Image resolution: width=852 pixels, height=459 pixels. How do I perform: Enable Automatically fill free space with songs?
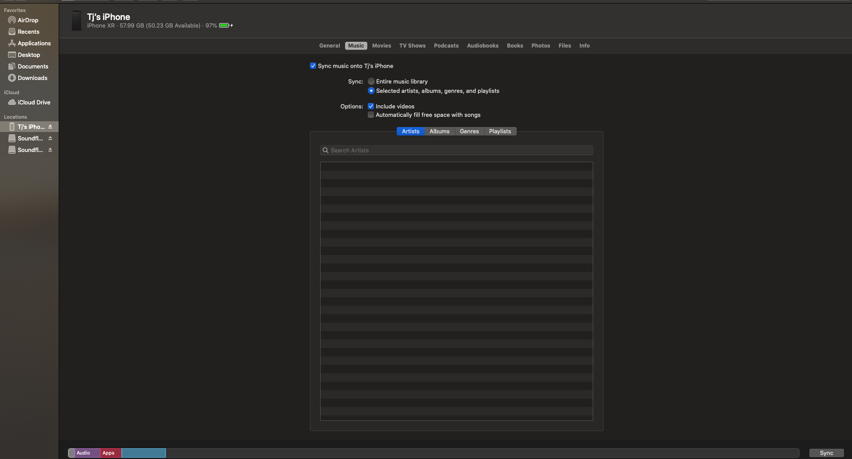pyautogui.click(x=371, y=115)
